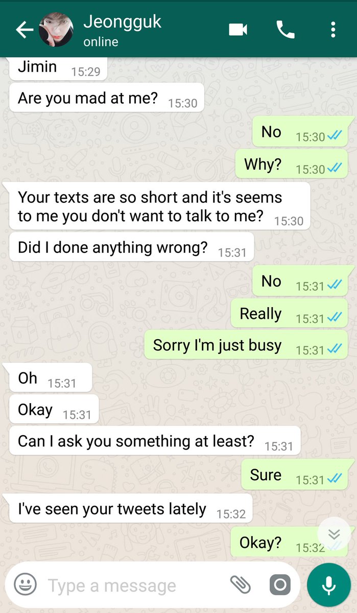Tap the sent "Sure" message bubble
The height and width of the screenshot is (613, 357).
[x=294, y=475]
